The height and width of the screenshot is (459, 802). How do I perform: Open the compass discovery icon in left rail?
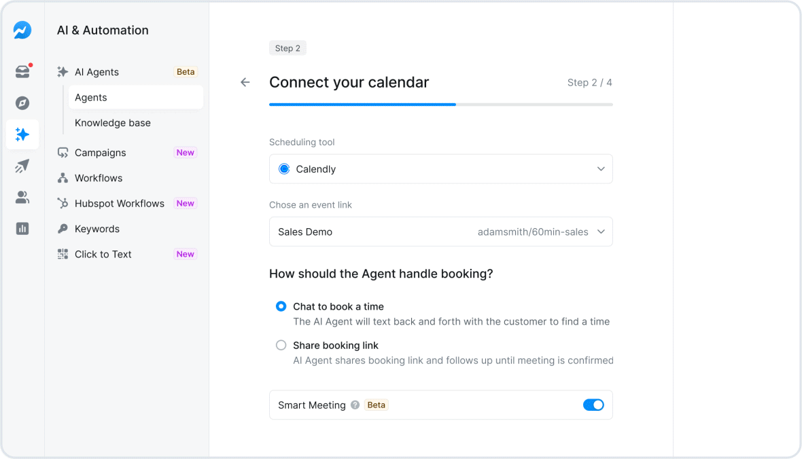[22, 103]
